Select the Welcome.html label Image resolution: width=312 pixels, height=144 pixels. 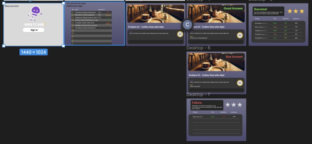coord(12,6)
